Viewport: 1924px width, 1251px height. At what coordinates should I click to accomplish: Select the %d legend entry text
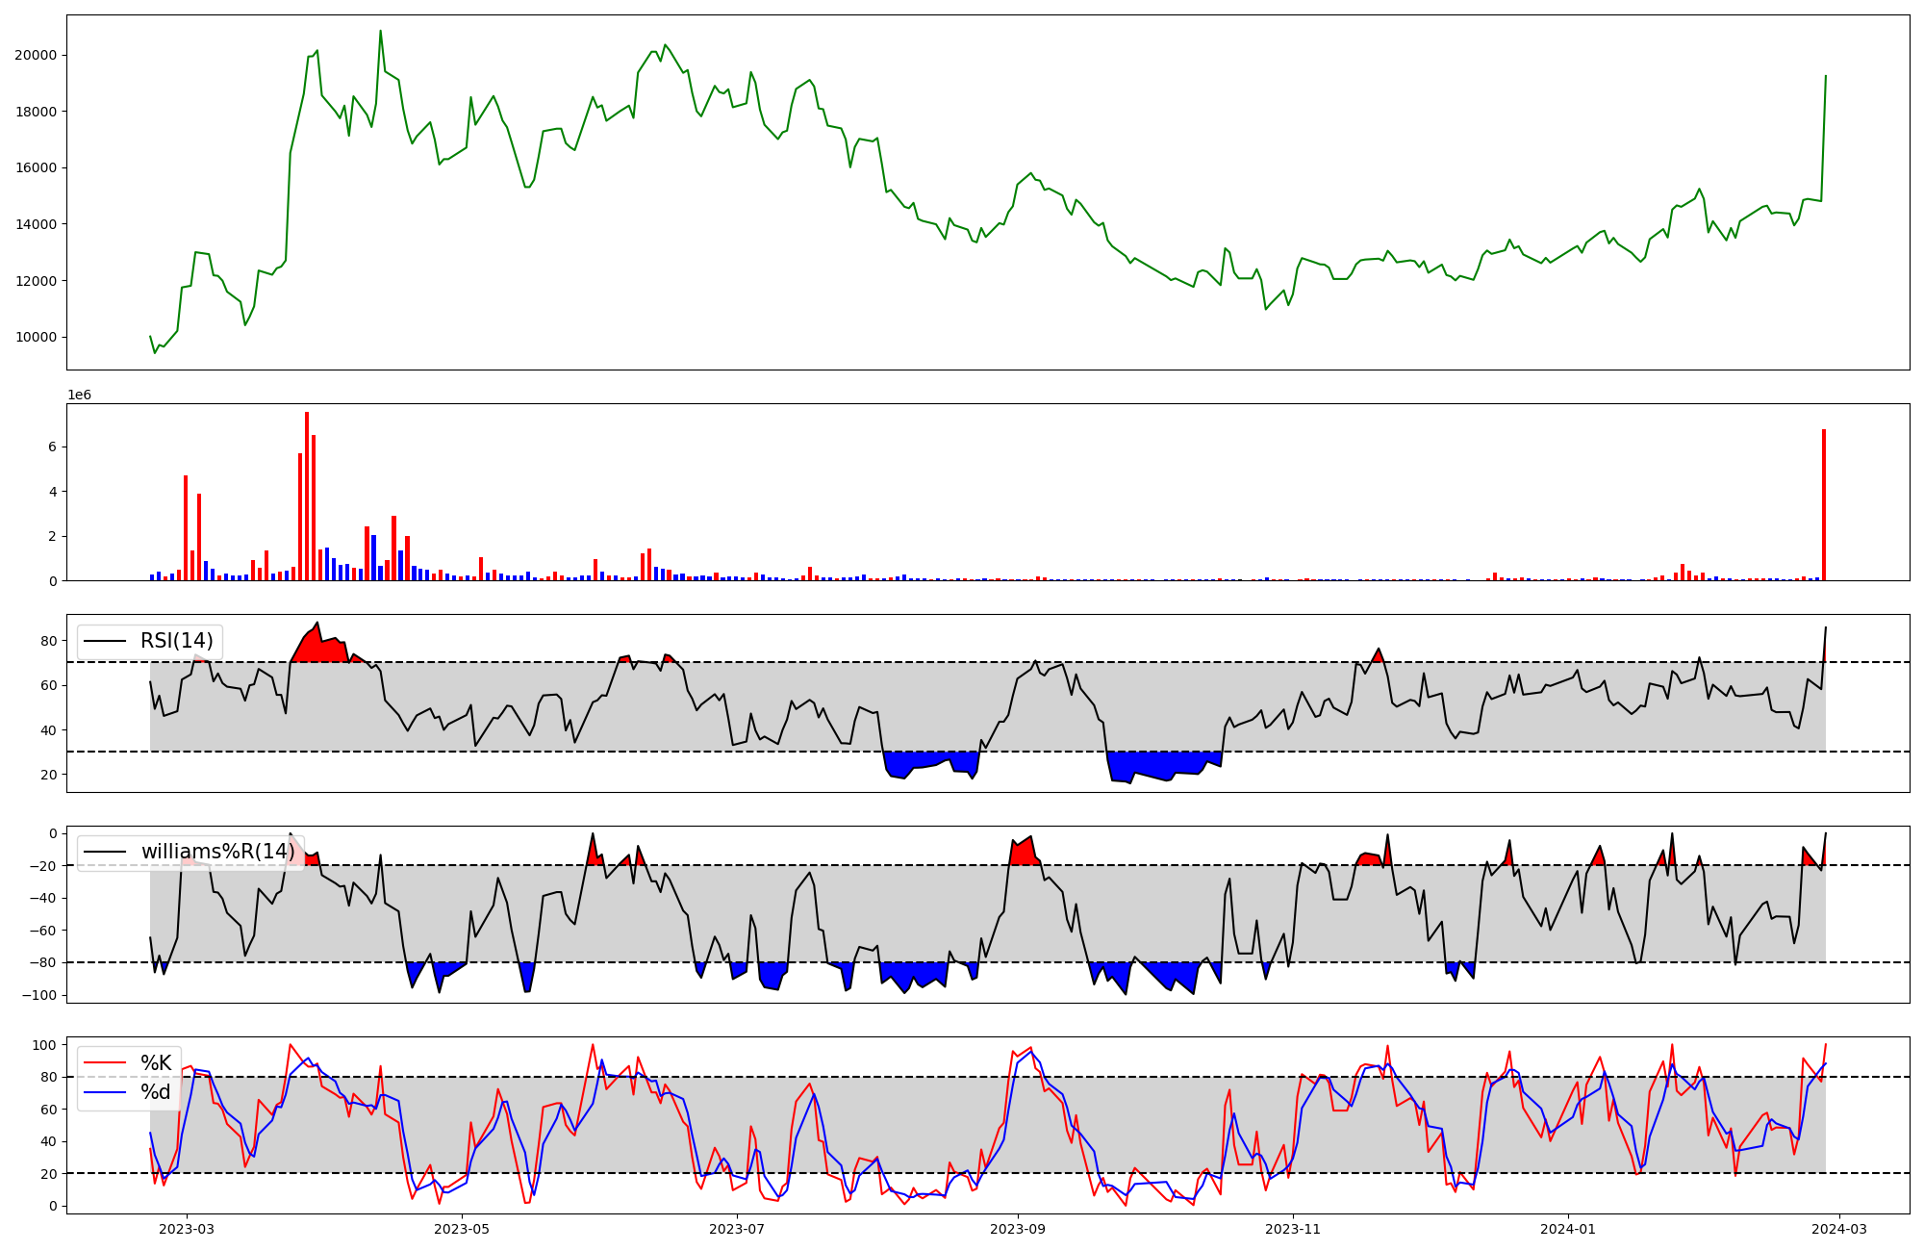pyautogui.click(x=156, y=1091)
